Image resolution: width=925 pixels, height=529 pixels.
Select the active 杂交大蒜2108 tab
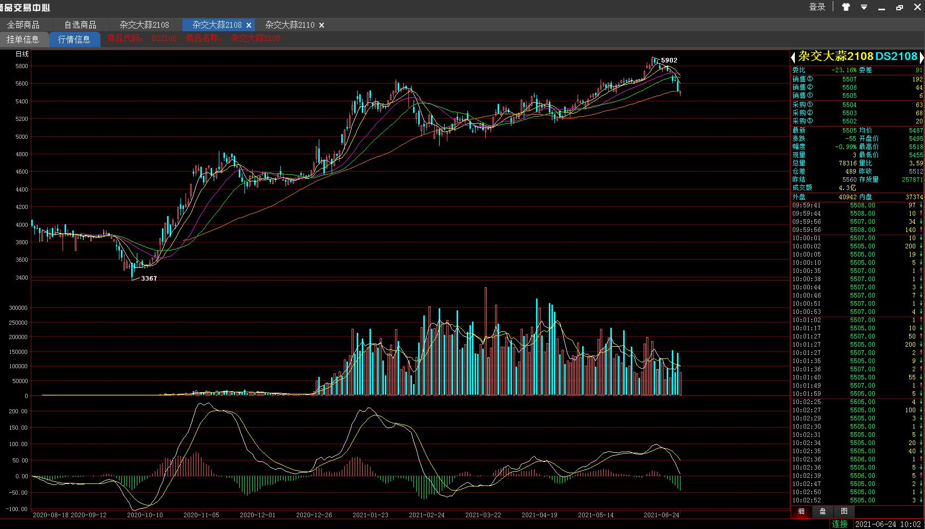click(x=217, y=25)
